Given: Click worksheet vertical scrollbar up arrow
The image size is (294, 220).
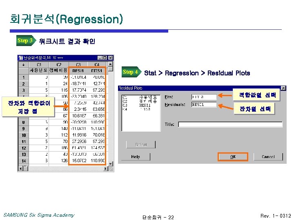Looking at the screenshot, I should pyautogui.click(x=111, y=64).
